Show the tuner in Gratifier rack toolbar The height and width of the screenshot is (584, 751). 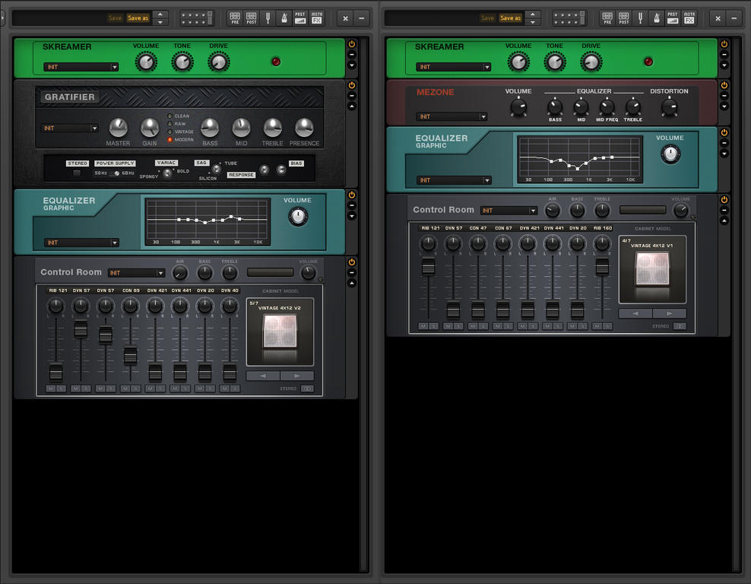coord(268,18)
